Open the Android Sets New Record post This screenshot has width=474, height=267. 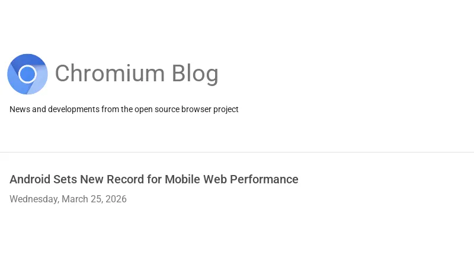(x=154, y=179)
